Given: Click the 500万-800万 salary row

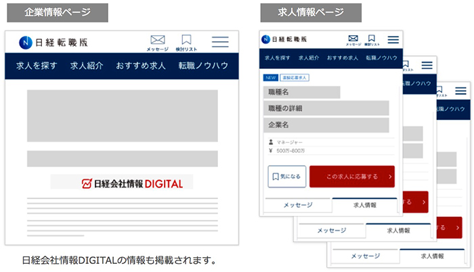Looking at the screenshot, I should point(331,150).
